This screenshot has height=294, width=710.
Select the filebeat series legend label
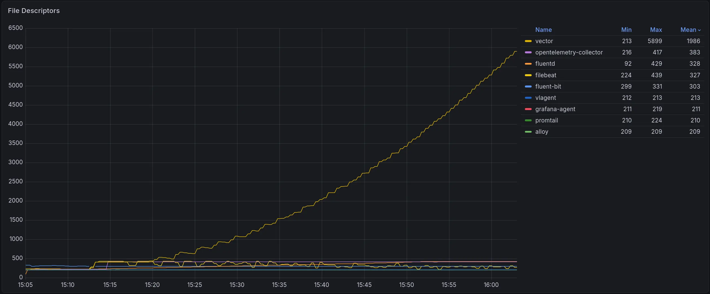click(x=545, y=75)
